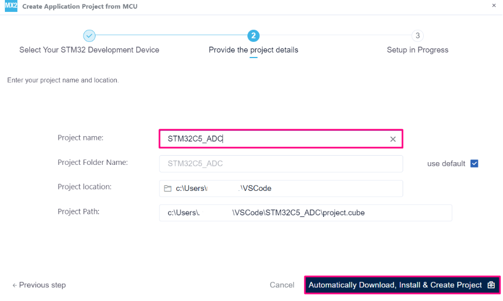Select the Provide the project details step

(253, 50)
